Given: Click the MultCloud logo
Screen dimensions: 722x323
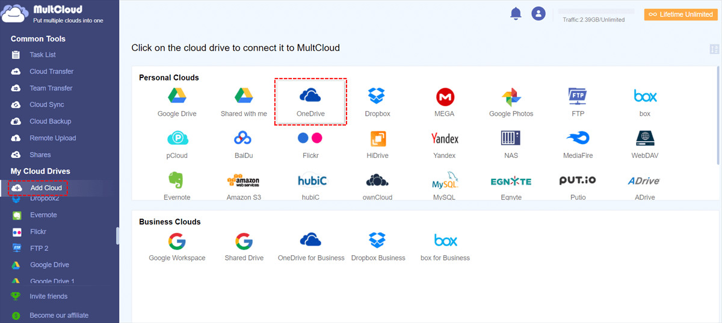Looking at the screenshot, I should coord(53,14).
